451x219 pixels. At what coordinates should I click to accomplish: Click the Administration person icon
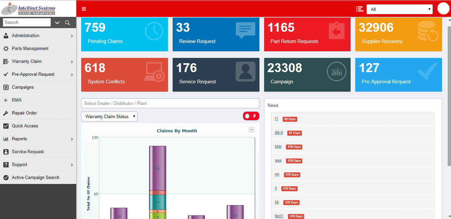click(6, 36)
